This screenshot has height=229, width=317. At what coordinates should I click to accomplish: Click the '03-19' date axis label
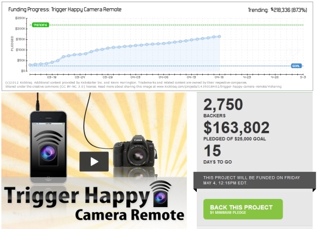tap(52, 77)
